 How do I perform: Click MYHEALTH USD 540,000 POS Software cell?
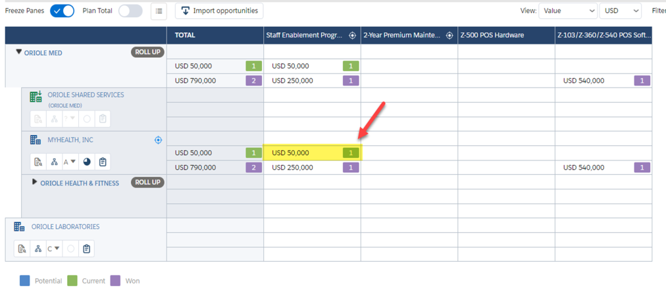[x=603, y=168]
